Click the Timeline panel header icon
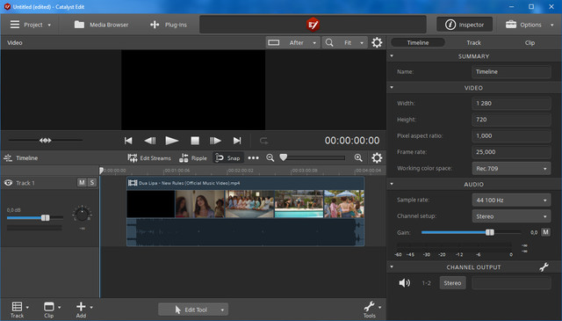This screenshot has height=321, width=562. (x=8, y=158)
